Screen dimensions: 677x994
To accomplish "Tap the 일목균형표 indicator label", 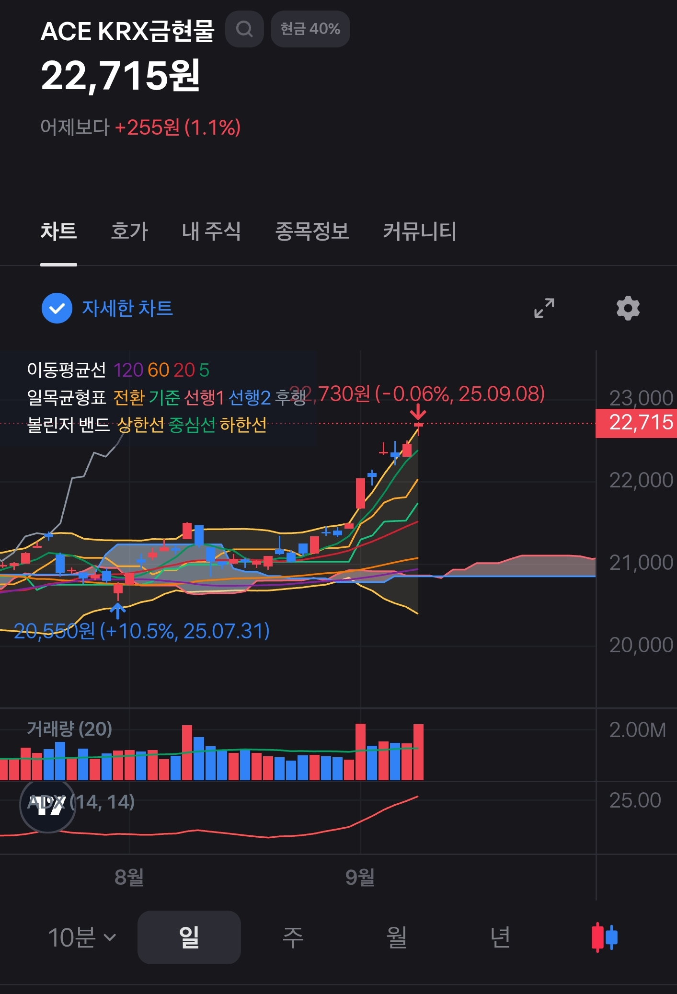I will (67, 397).
